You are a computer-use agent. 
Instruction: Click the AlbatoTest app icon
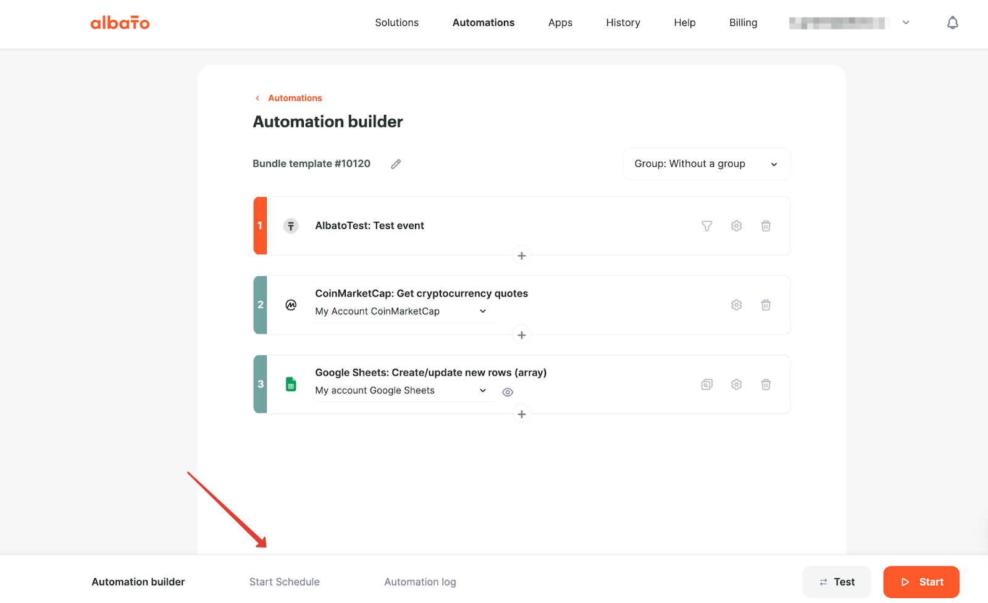tap(291, 226)
